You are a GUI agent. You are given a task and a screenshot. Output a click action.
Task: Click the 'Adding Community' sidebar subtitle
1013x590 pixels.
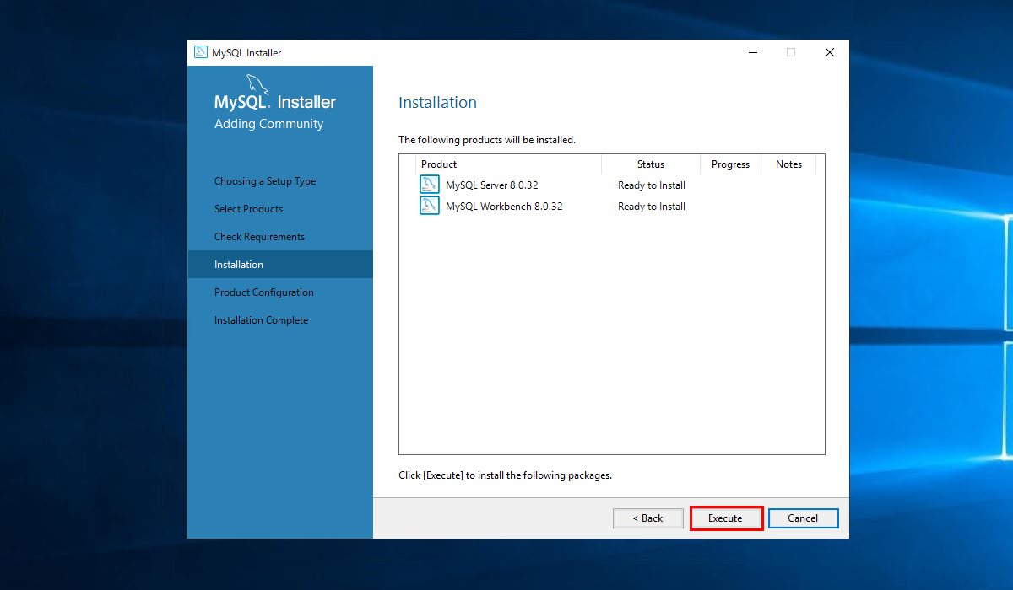click(269, 124)
